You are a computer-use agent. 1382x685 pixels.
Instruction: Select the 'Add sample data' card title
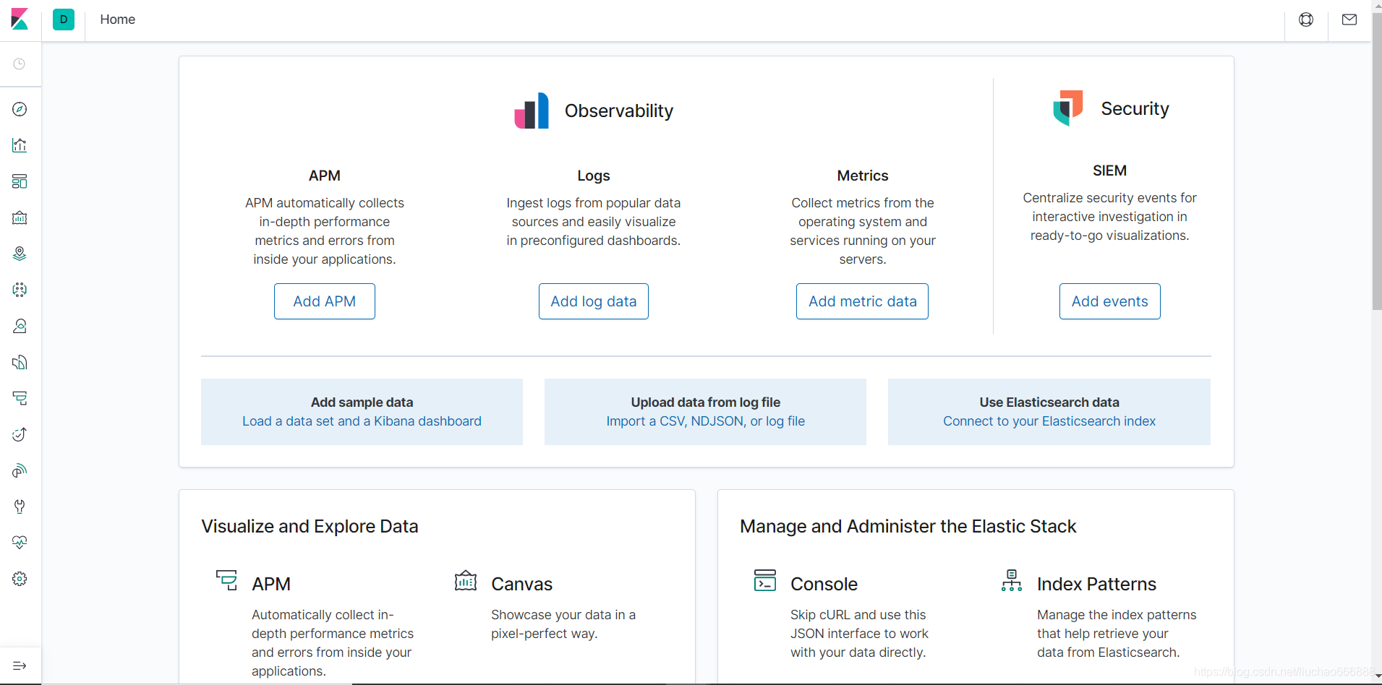pos(362,402)
